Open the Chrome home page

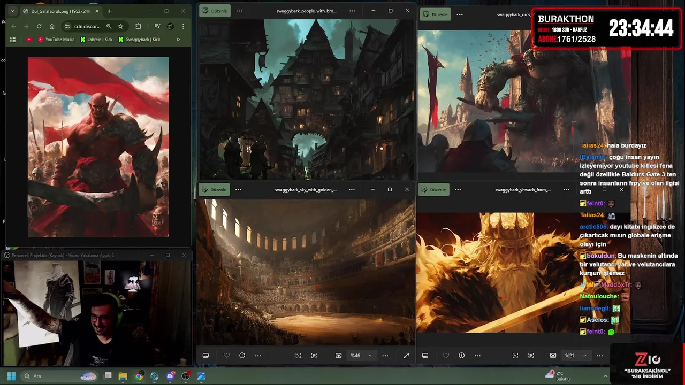click(52, 26)
